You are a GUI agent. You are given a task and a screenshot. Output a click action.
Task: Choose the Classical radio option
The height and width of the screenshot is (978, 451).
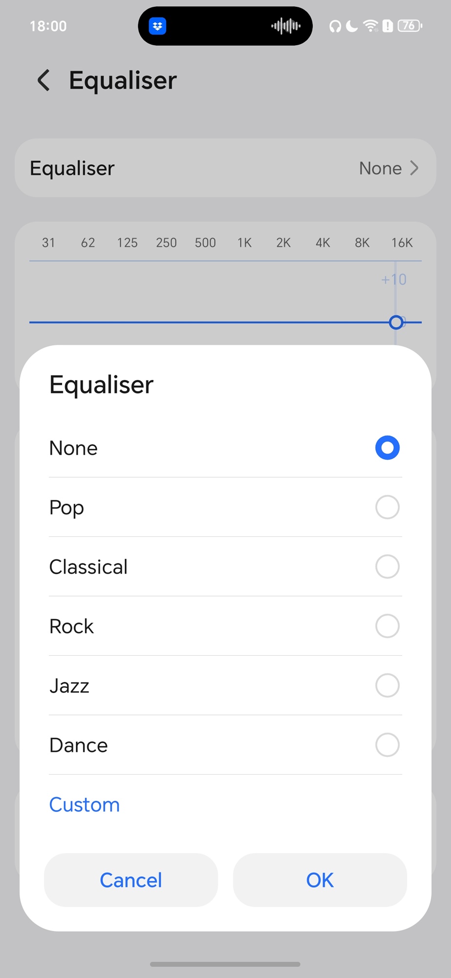coord(387,567)
